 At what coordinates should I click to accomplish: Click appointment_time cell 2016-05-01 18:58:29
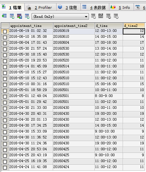(31, 91)
